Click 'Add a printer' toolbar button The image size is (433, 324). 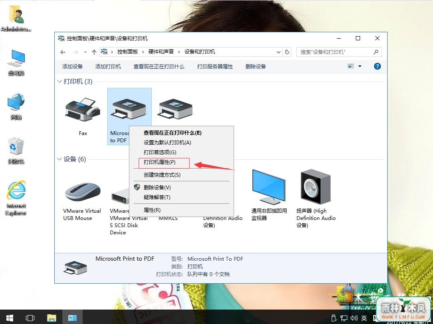108,66
